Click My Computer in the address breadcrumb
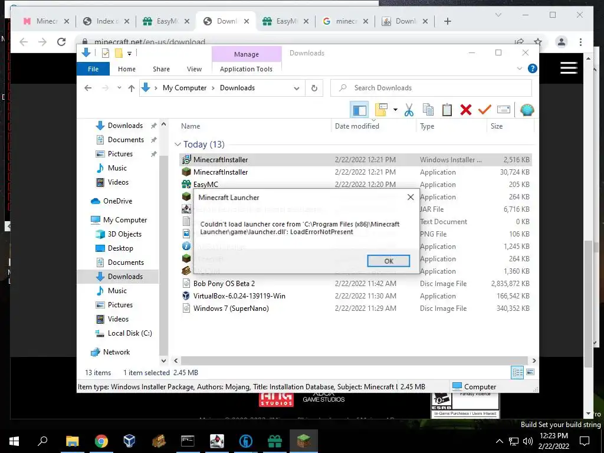 tap(185, 88)
